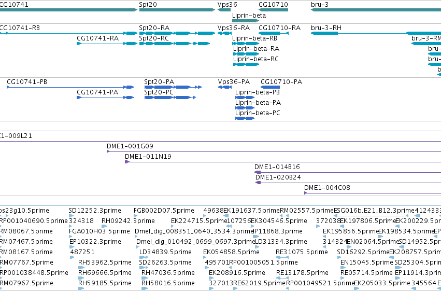Image resolution: width=441 pixels, height=291 pixels.
Task: Click the CG10741-PB protein label
Action: point(27,82)
